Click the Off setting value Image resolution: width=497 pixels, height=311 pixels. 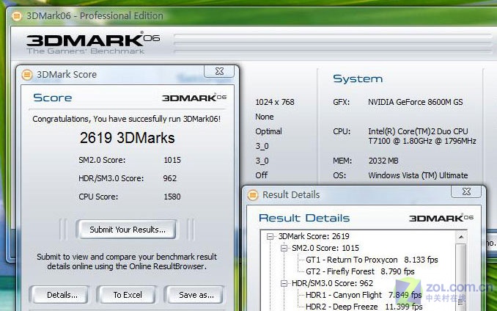click(262, 175)
